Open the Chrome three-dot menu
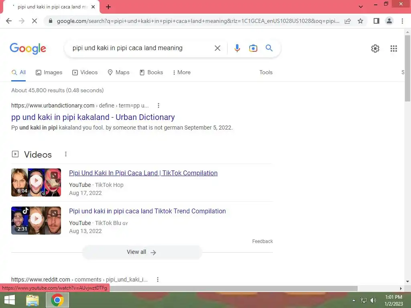Image resolution: width=411 pixels, height=308 pixels. [402, 21]
